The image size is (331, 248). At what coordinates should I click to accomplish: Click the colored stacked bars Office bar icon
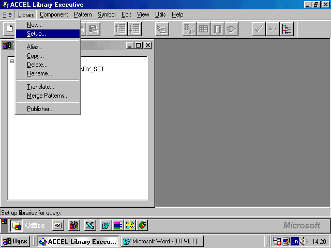[x=118, y=225]
